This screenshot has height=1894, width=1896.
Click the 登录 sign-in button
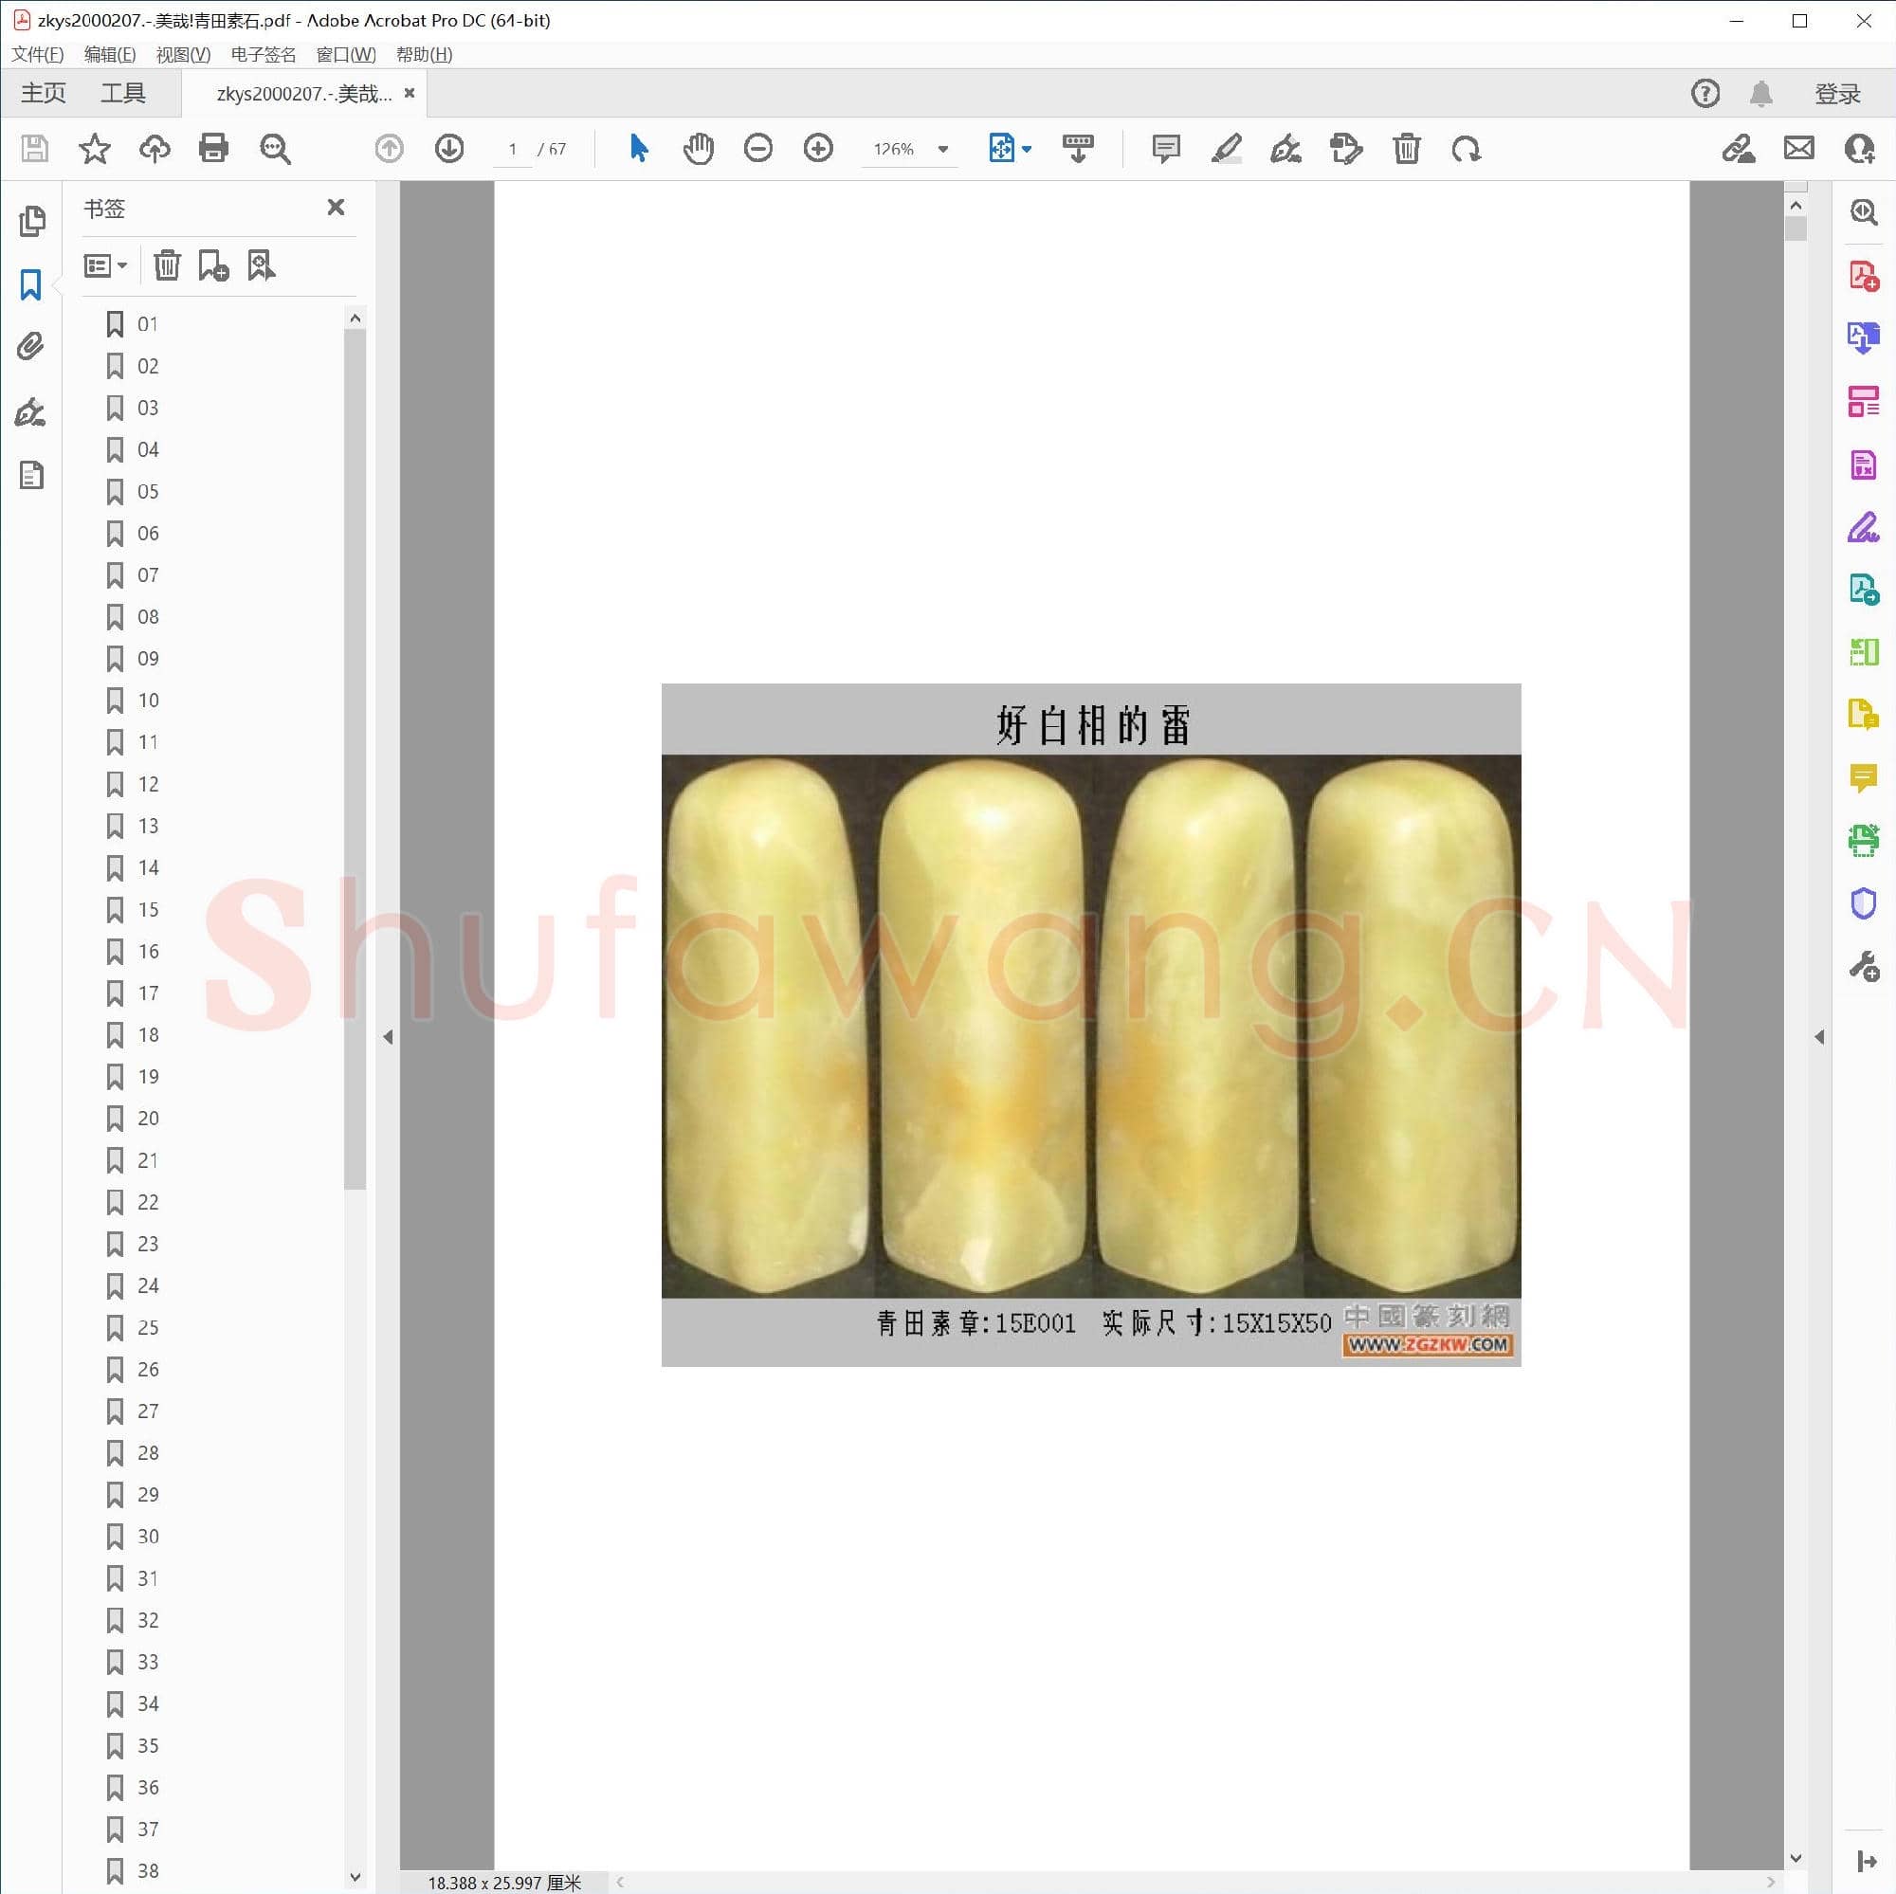point(1836,93)
